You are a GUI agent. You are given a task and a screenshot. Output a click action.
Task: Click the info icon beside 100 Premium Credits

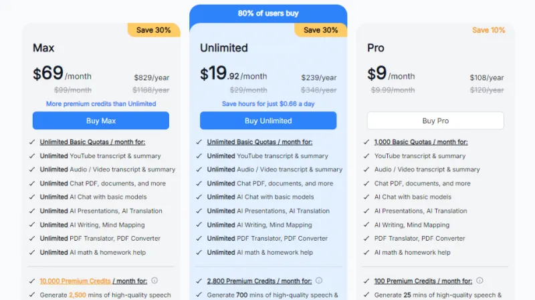(x=479, y=281)
